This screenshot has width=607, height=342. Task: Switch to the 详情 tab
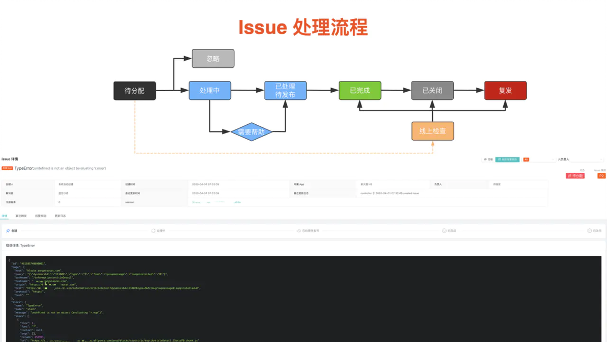(5, 216)
